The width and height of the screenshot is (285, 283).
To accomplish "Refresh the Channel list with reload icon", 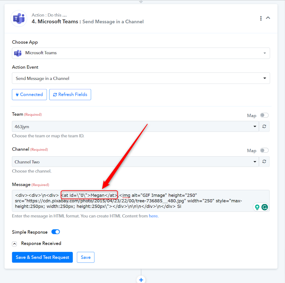I will pyautogui.click(x=264, y=161).
